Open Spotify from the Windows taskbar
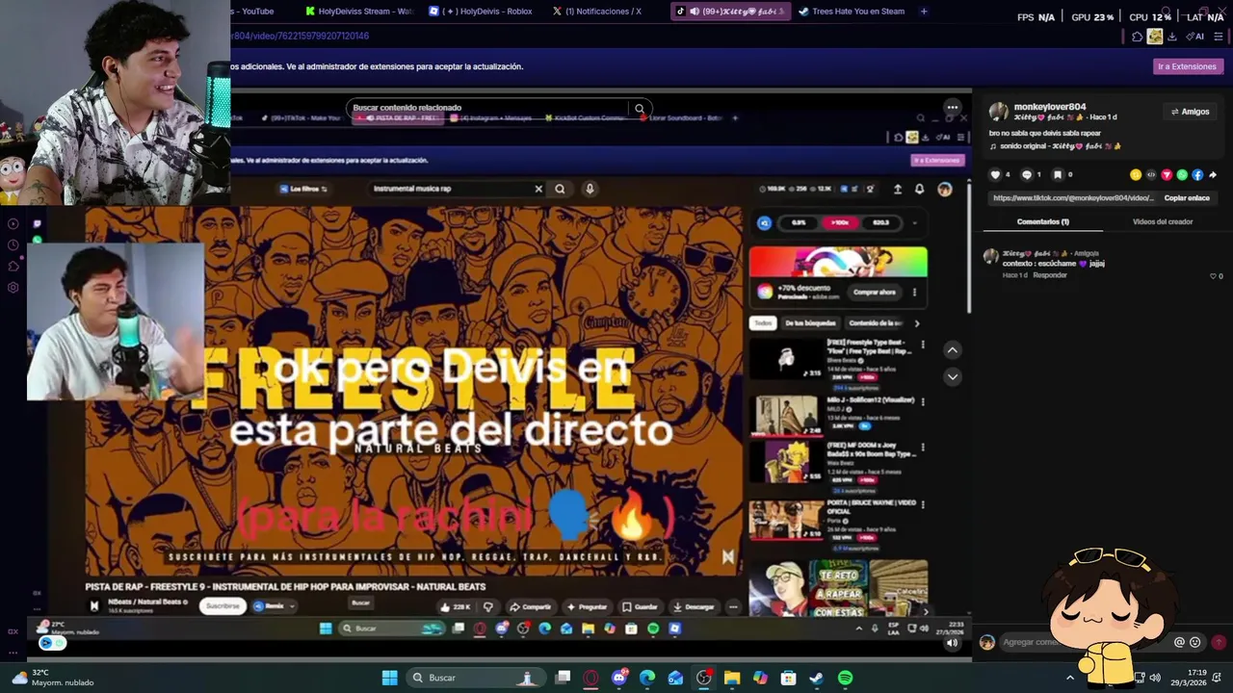Screen dimensions: 1233x693 pyautogui.click(x=845, y=678)
